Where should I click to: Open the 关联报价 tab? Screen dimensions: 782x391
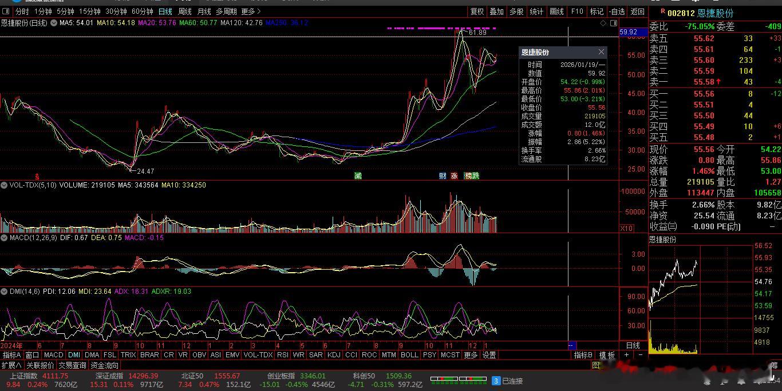point(40,365)
